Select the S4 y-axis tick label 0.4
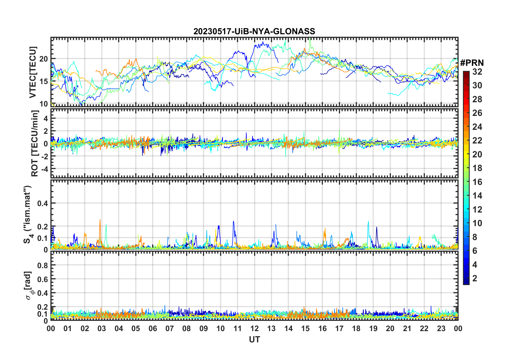Viewport: 509px width, 356px height. (43, 203)
